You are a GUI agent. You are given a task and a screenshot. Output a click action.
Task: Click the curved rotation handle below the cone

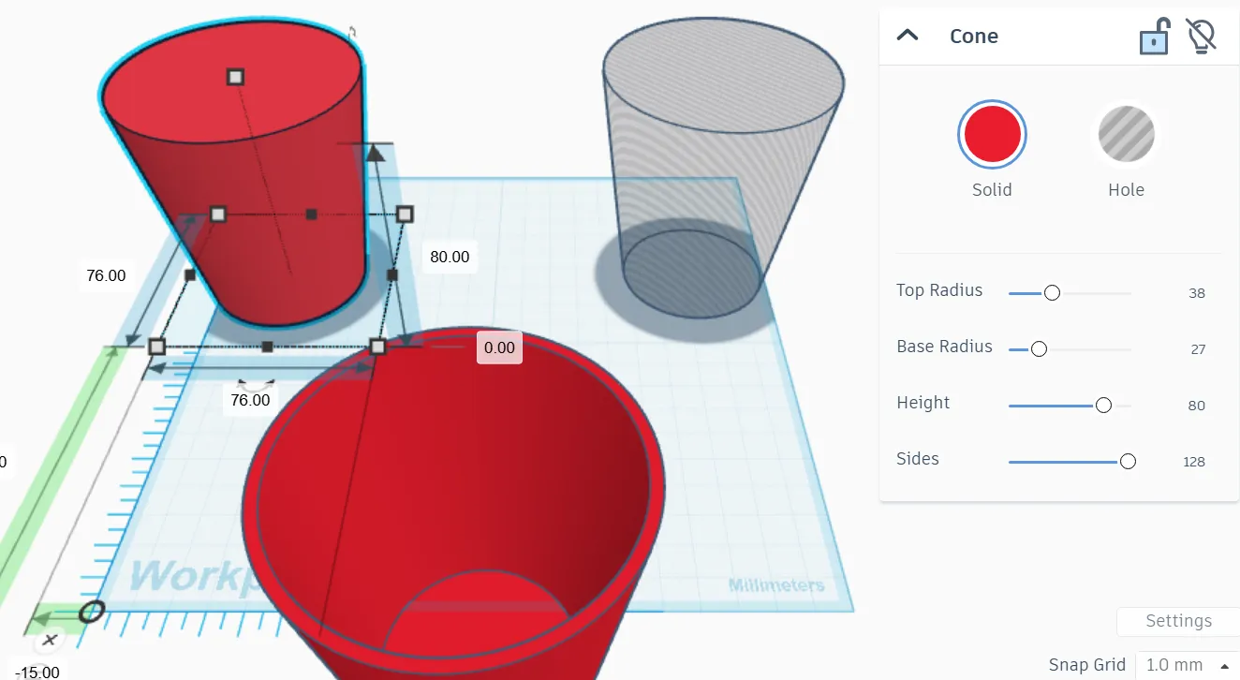pos(252,385)
